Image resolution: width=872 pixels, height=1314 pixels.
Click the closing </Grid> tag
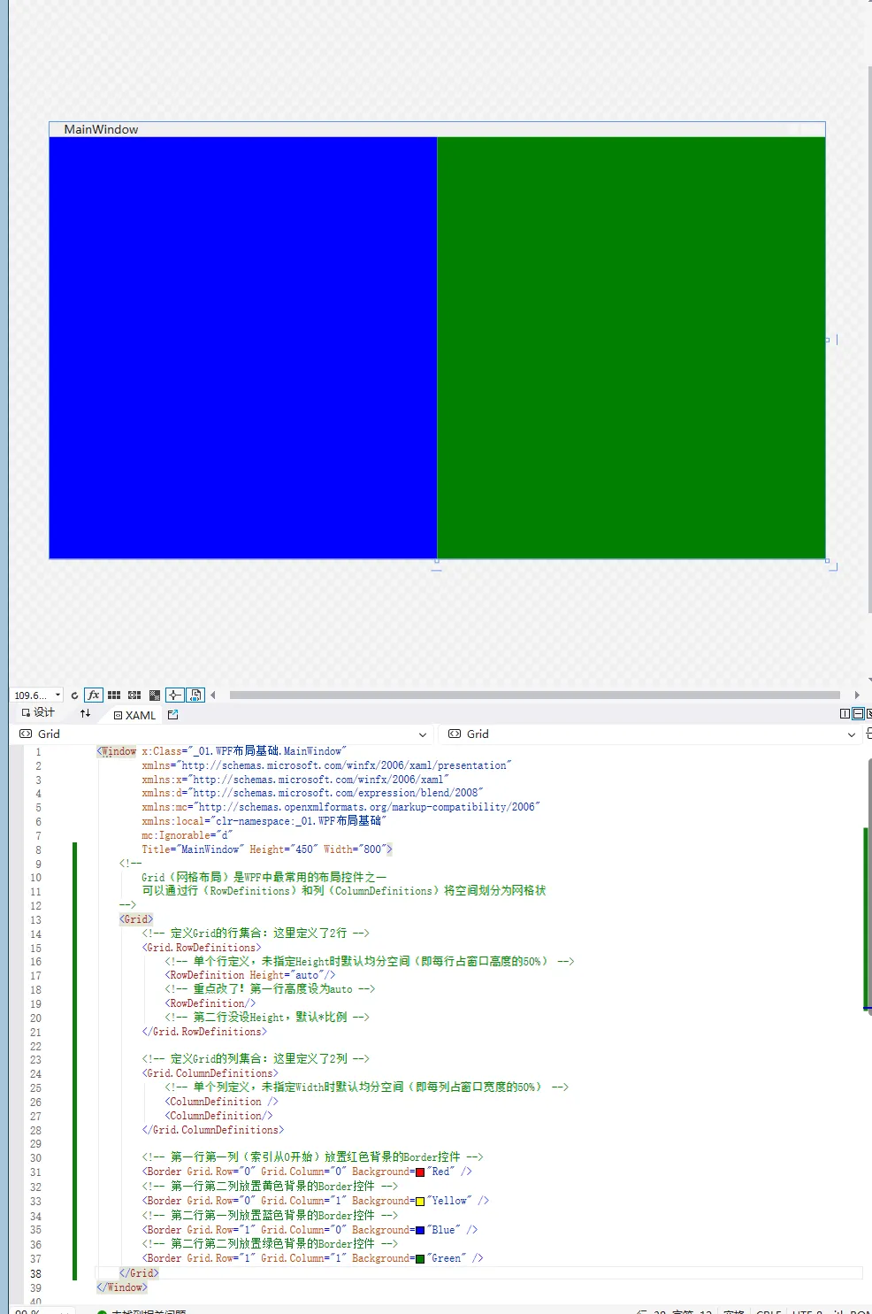click(x=139, y=1273)
